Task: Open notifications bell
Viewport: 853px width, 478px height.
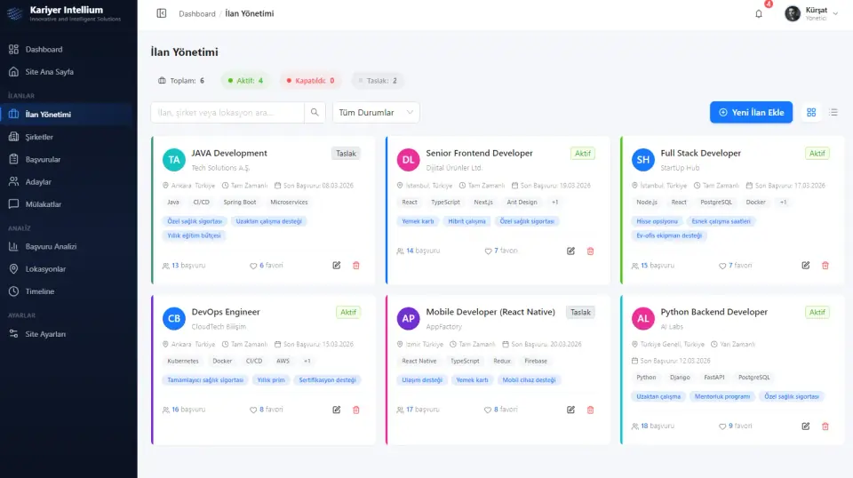Action: [x=758, y=13]
